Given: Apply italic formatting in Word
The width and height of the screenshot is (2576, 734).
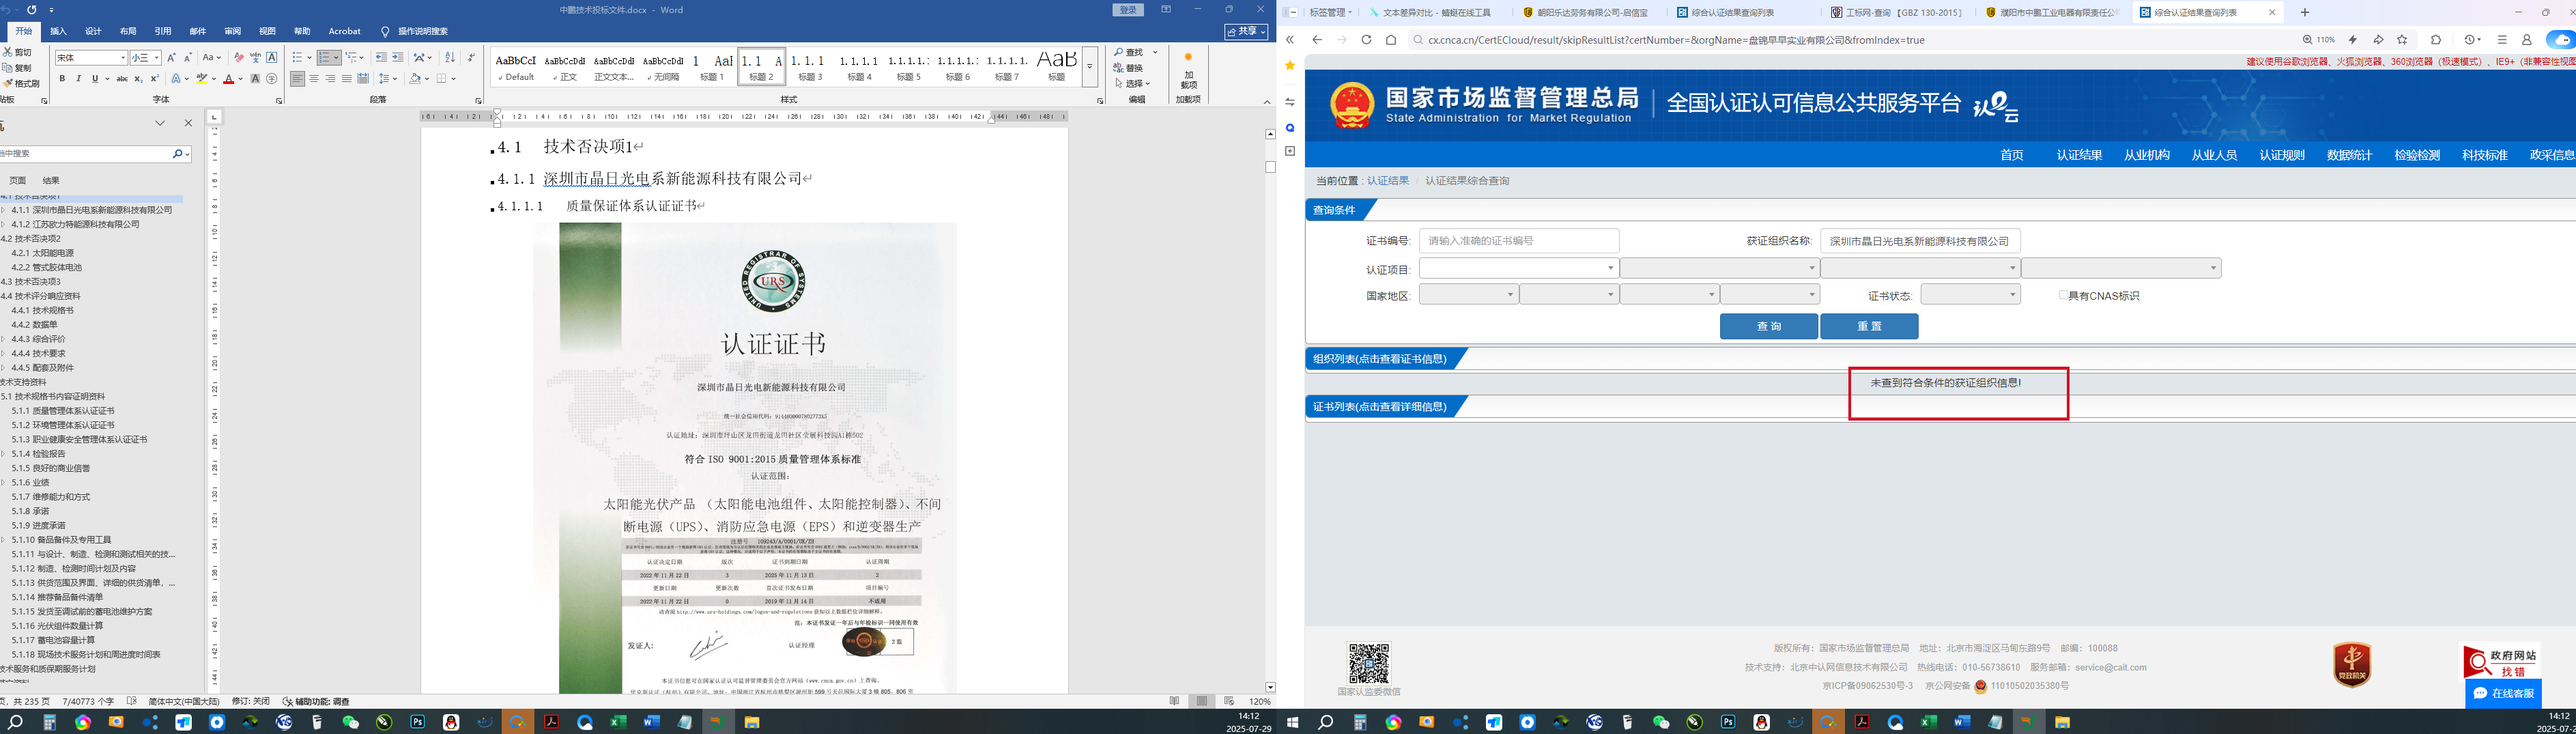Looking at the screenshot, I should pyautogui.click(x=78, y=79).
